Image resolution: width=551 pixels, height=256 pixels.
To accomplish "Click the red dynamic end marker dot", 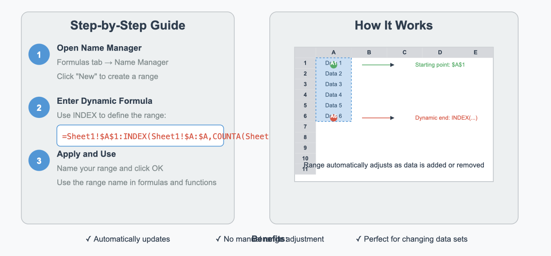I will [x=333, y=117].
